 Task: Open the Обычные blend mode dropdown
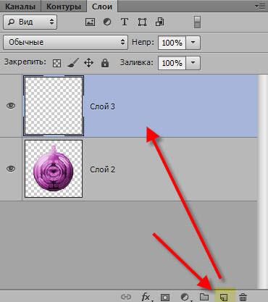coord(65,42)
